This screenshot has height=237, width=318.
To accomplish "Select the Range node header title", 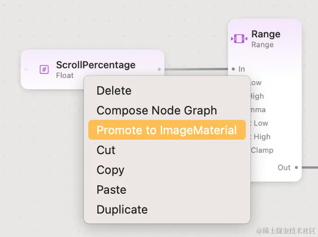I will coord(266,34).
